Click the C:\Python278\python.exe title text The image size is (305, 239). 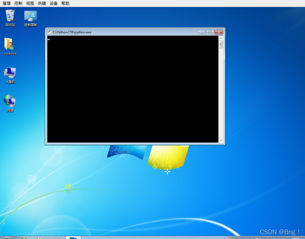coord(72,32)
